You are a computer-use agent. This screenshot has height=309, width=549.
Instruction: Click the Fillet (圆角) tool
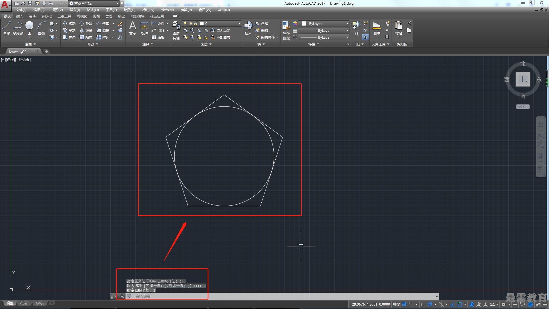(103, 30)
